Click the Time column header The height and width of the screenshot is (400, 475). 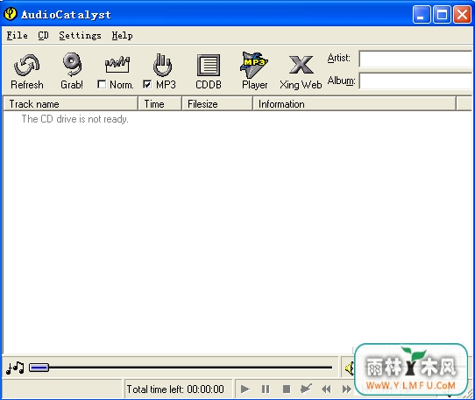point(160,104)
